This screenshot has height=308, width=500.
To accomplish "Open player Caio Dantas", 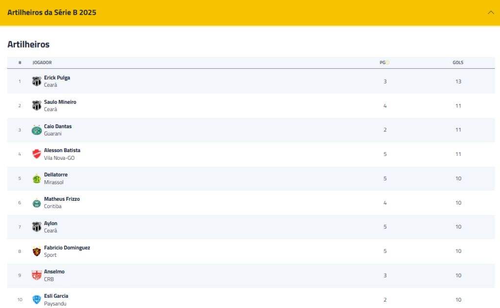I will (58, 126).
